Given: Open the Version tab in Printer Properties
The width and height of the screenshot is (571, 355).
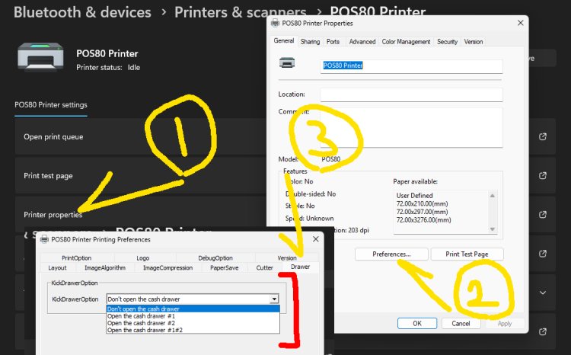Looking at the screenshot, I should coord(473,42).
